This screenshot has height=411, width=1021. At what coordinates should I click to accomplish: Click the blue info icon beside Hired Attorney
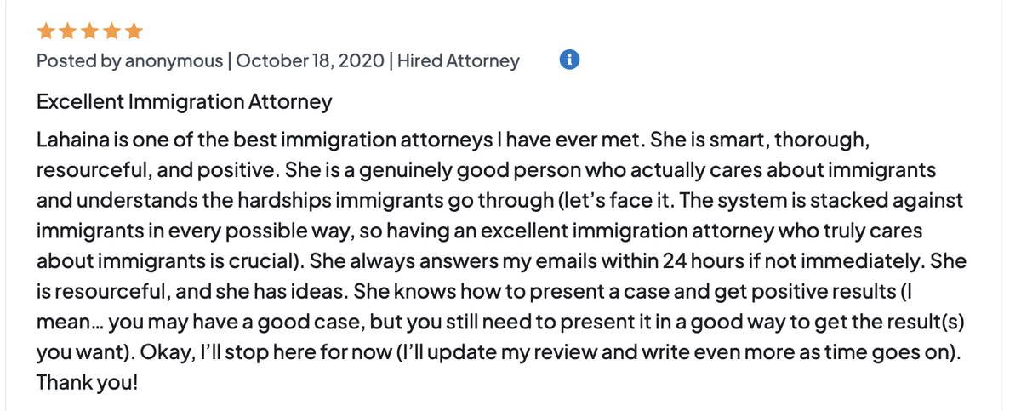(x=570, y=60)
